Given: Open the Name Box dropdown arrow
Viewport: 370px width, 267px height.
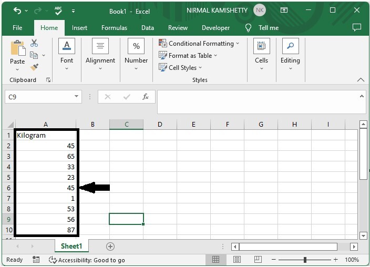Looking at the screenshot, I should [x=76, y=96].
